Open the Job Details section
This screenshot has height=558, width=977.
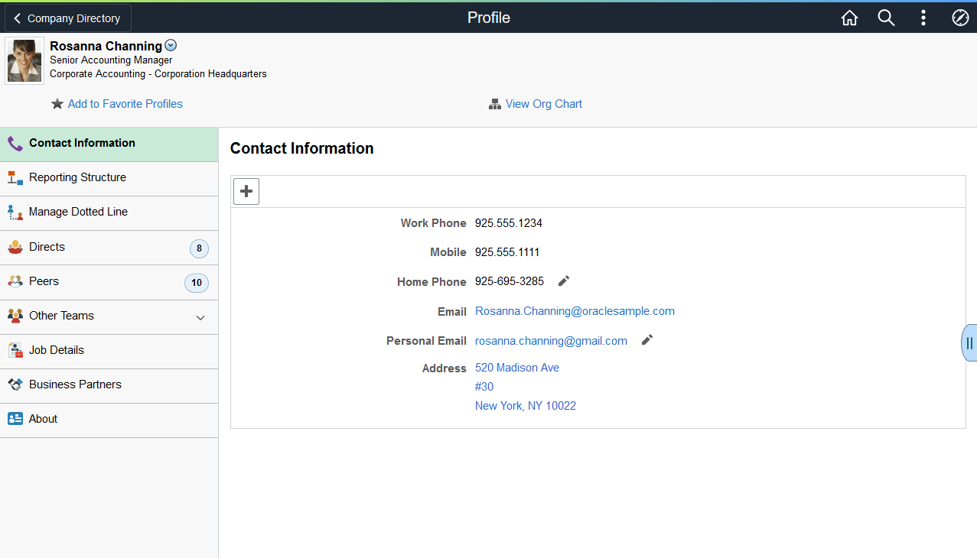point(109,352)
